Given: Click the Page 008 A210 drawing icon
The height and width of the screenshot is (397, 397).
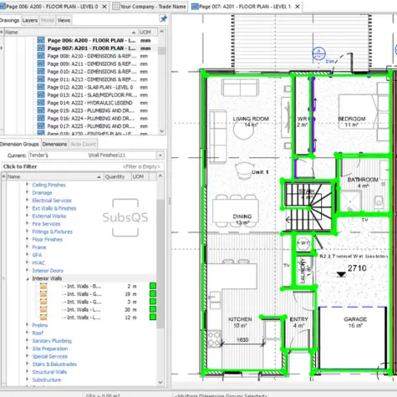Looking at the screenshot, I should click(41, 56).
